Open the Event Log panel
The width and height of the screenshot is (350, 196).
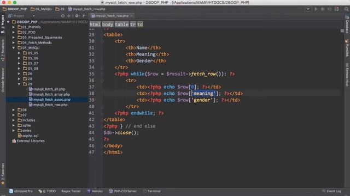(332, 191)
